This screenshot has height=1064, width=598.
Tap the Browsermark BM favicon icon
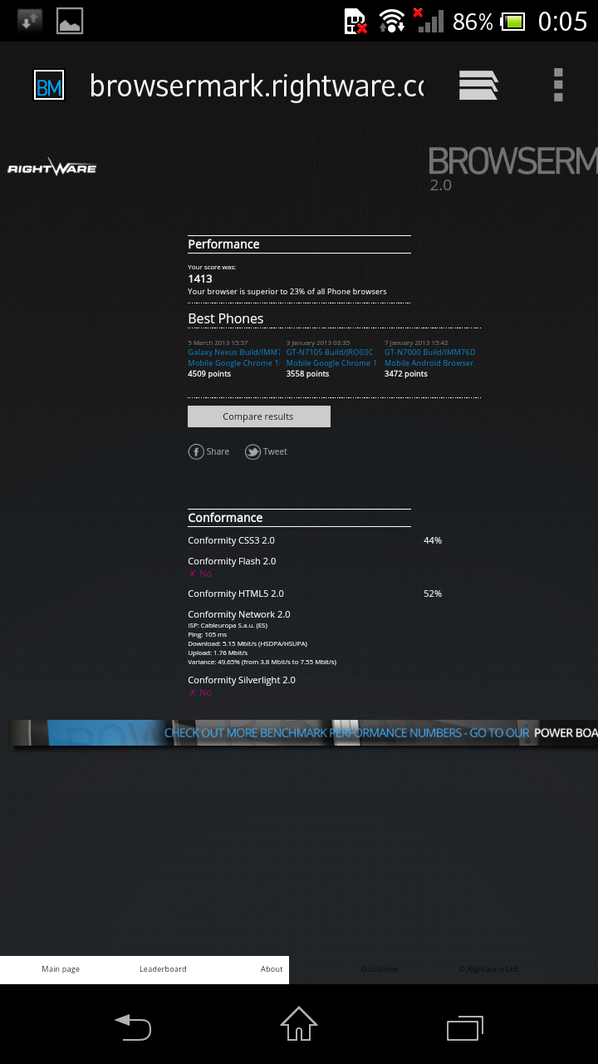pos(49,85)
